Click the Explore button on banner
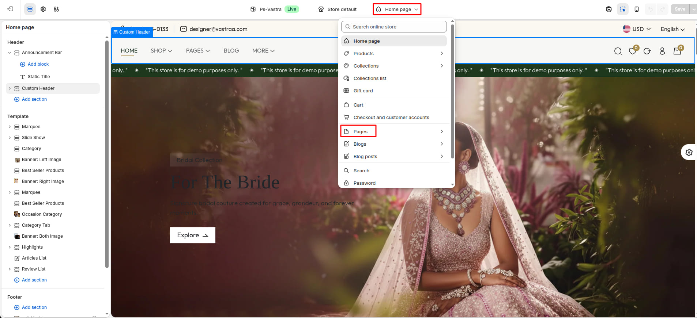This screenshot has height=318, width=697. tap(193, 235)
